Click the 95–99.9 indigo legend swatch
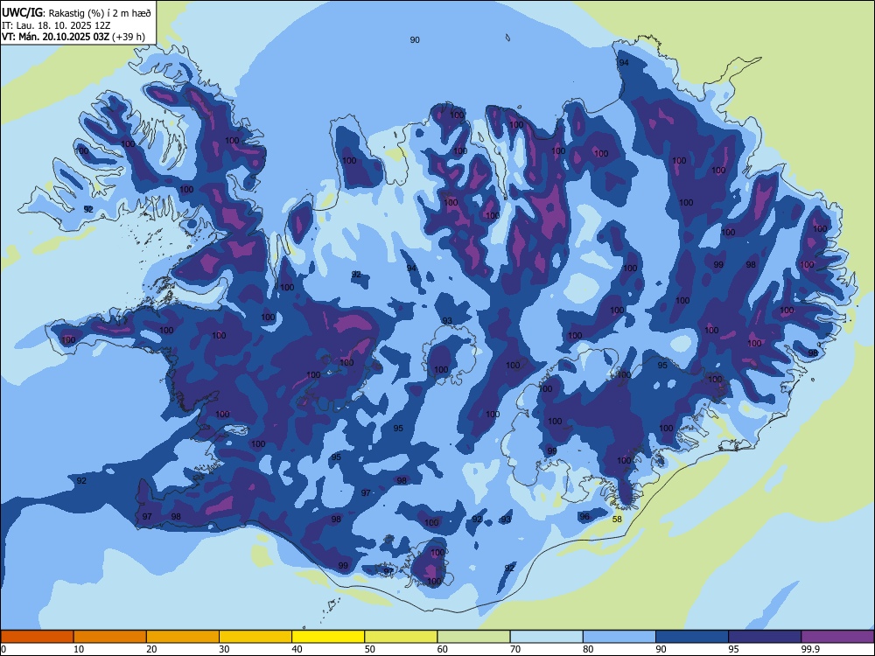875x656 pixels. coord(765,637)
